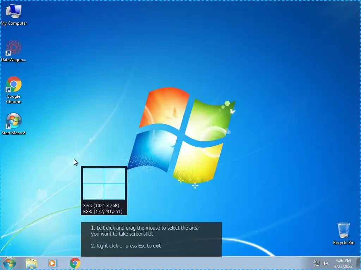
Task: Click the 'Size: (1024 x 768)' text
Action: (x=101, y=205)
